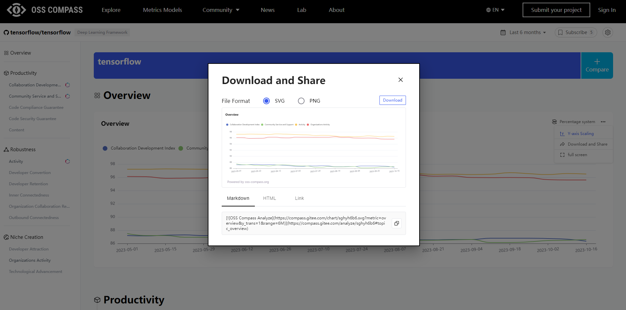Toggle Collaboration Development Index legend dot
Viewport: 626px width, 310px height.
105,148
